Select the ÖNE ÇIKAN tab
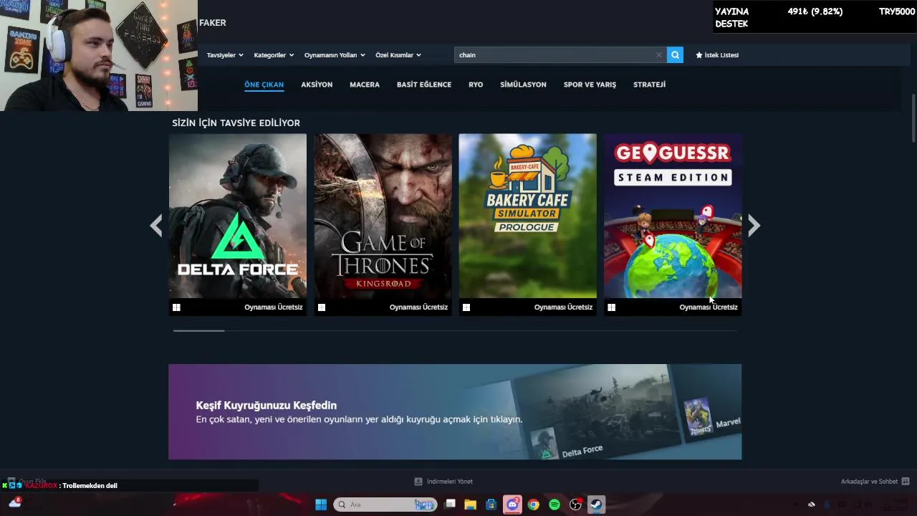This screenshot has height=516, width=917. pyautogui.click(x=264, y=85)
